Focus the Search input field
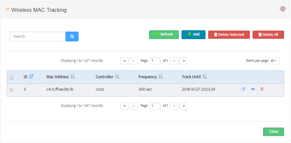 coord(37,36)
